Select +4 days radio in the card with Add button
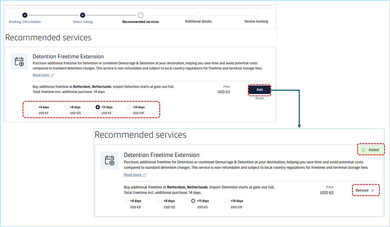The width and height of the screenshot is (390, 227). pyautogui.click(x=35, y=107)
